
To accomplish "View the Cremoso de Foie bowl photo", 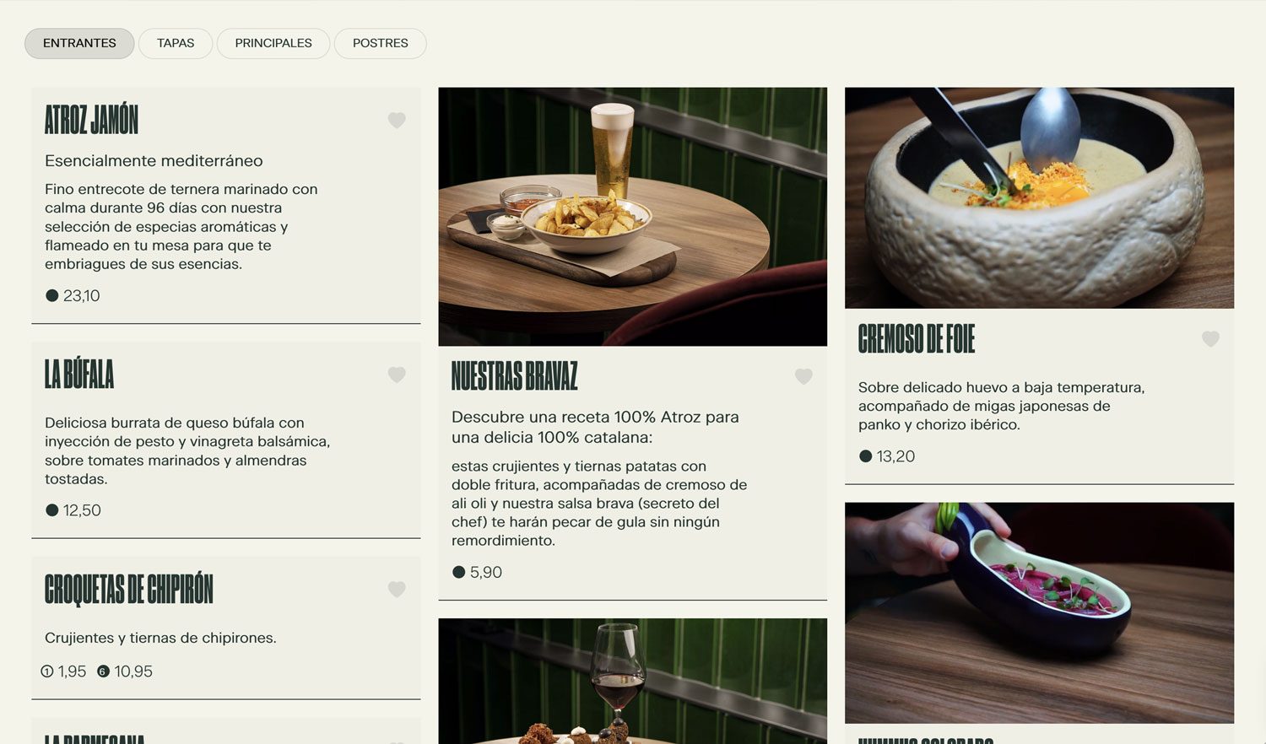I will [x=1039, y=198].
